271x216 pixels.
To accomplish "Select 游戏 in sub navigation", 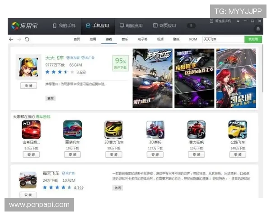I will [109, 39].
